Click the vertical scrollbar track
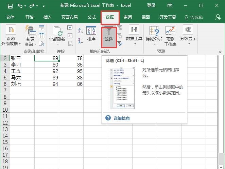 click(x=221, y=158)
